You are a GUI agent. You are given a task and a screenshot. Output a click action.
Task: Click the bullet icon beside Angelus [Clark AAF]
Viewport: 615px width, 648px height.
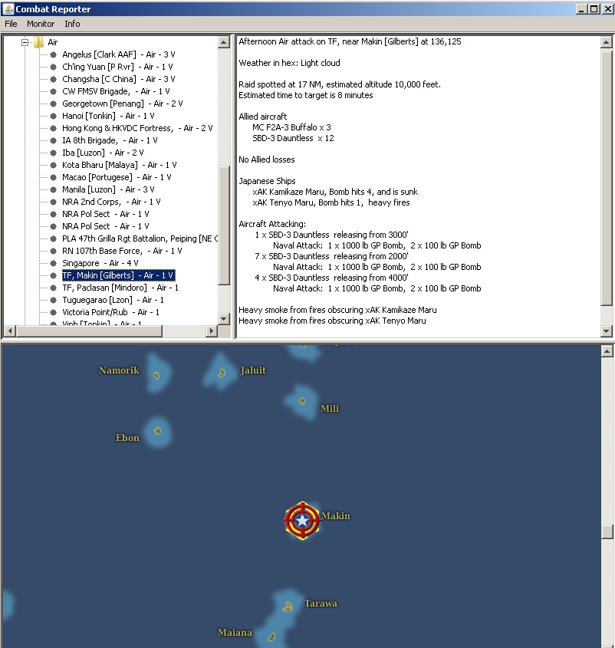(53, 54)
